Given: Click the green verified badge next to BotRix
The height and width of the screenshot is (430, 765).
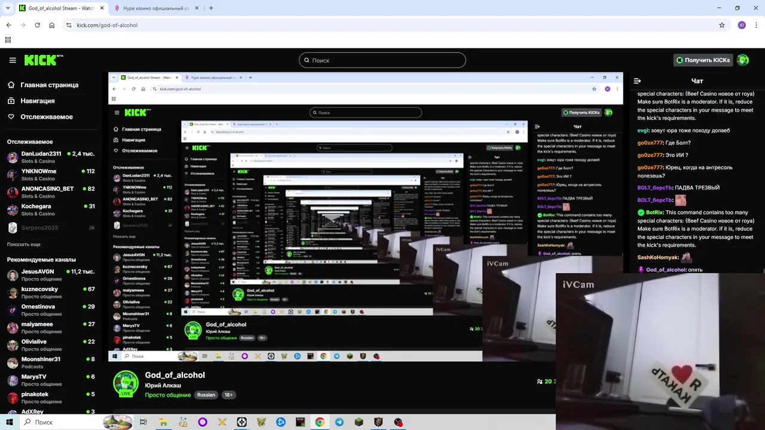Looking at the screenshot, I should pyautogui.click(x=641, y=213).
